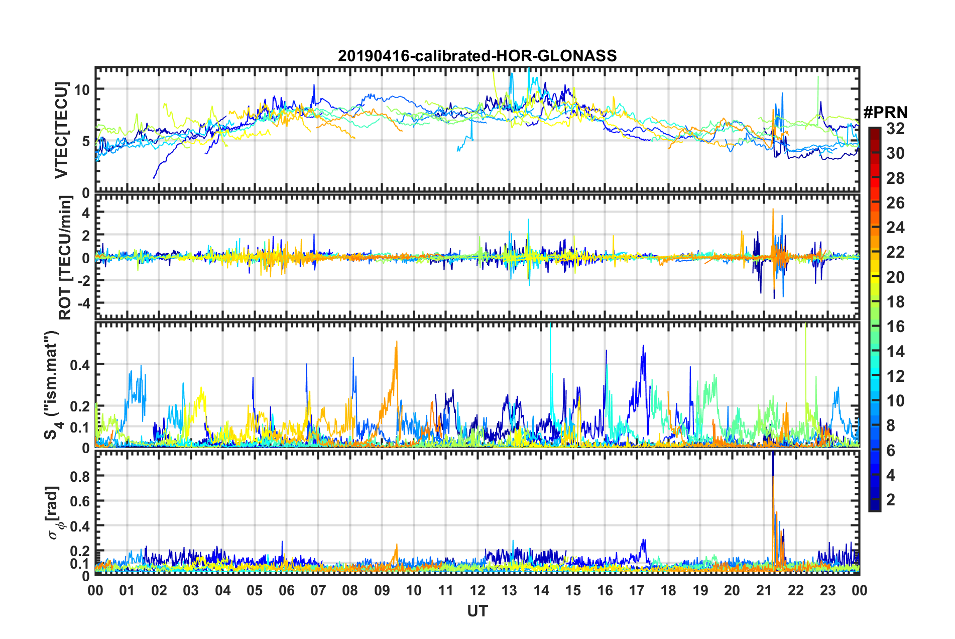The height and width of the screenshot is (639, 955).
Task: Click the 12 hour tick on UT axis
Action: tap(477, 590)
